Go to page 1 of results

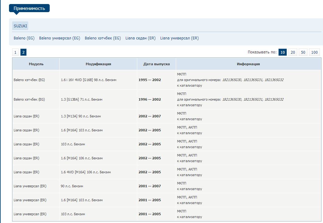pyautogui.click(x=15, y=52)
